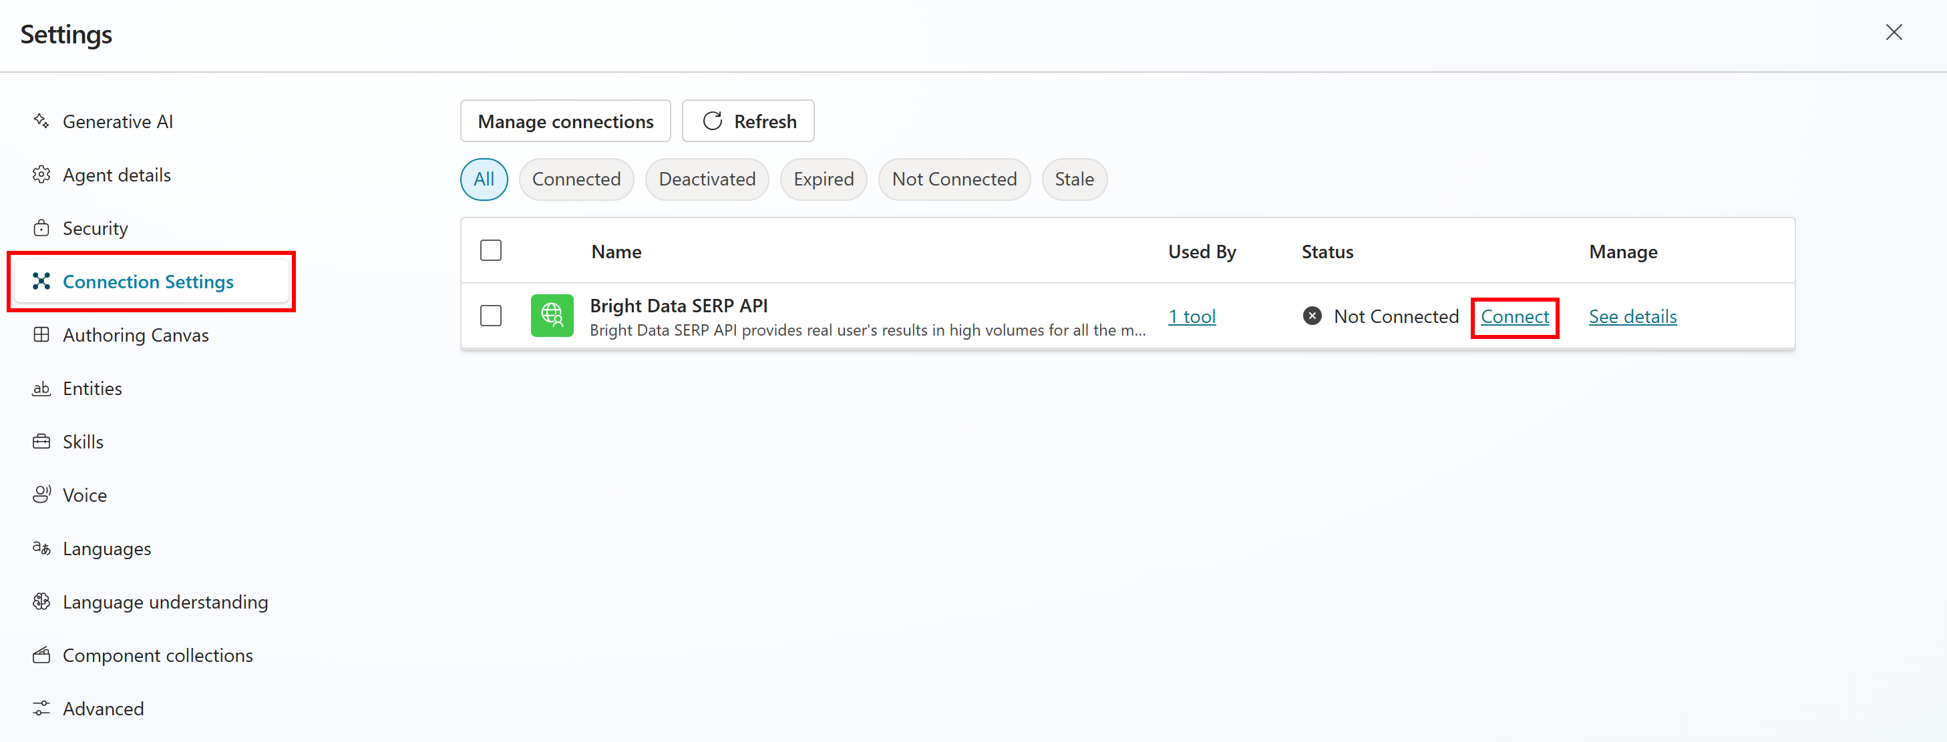
Task: Click the Connect link
Action: pyautogui.click(x=1514, y=317)
